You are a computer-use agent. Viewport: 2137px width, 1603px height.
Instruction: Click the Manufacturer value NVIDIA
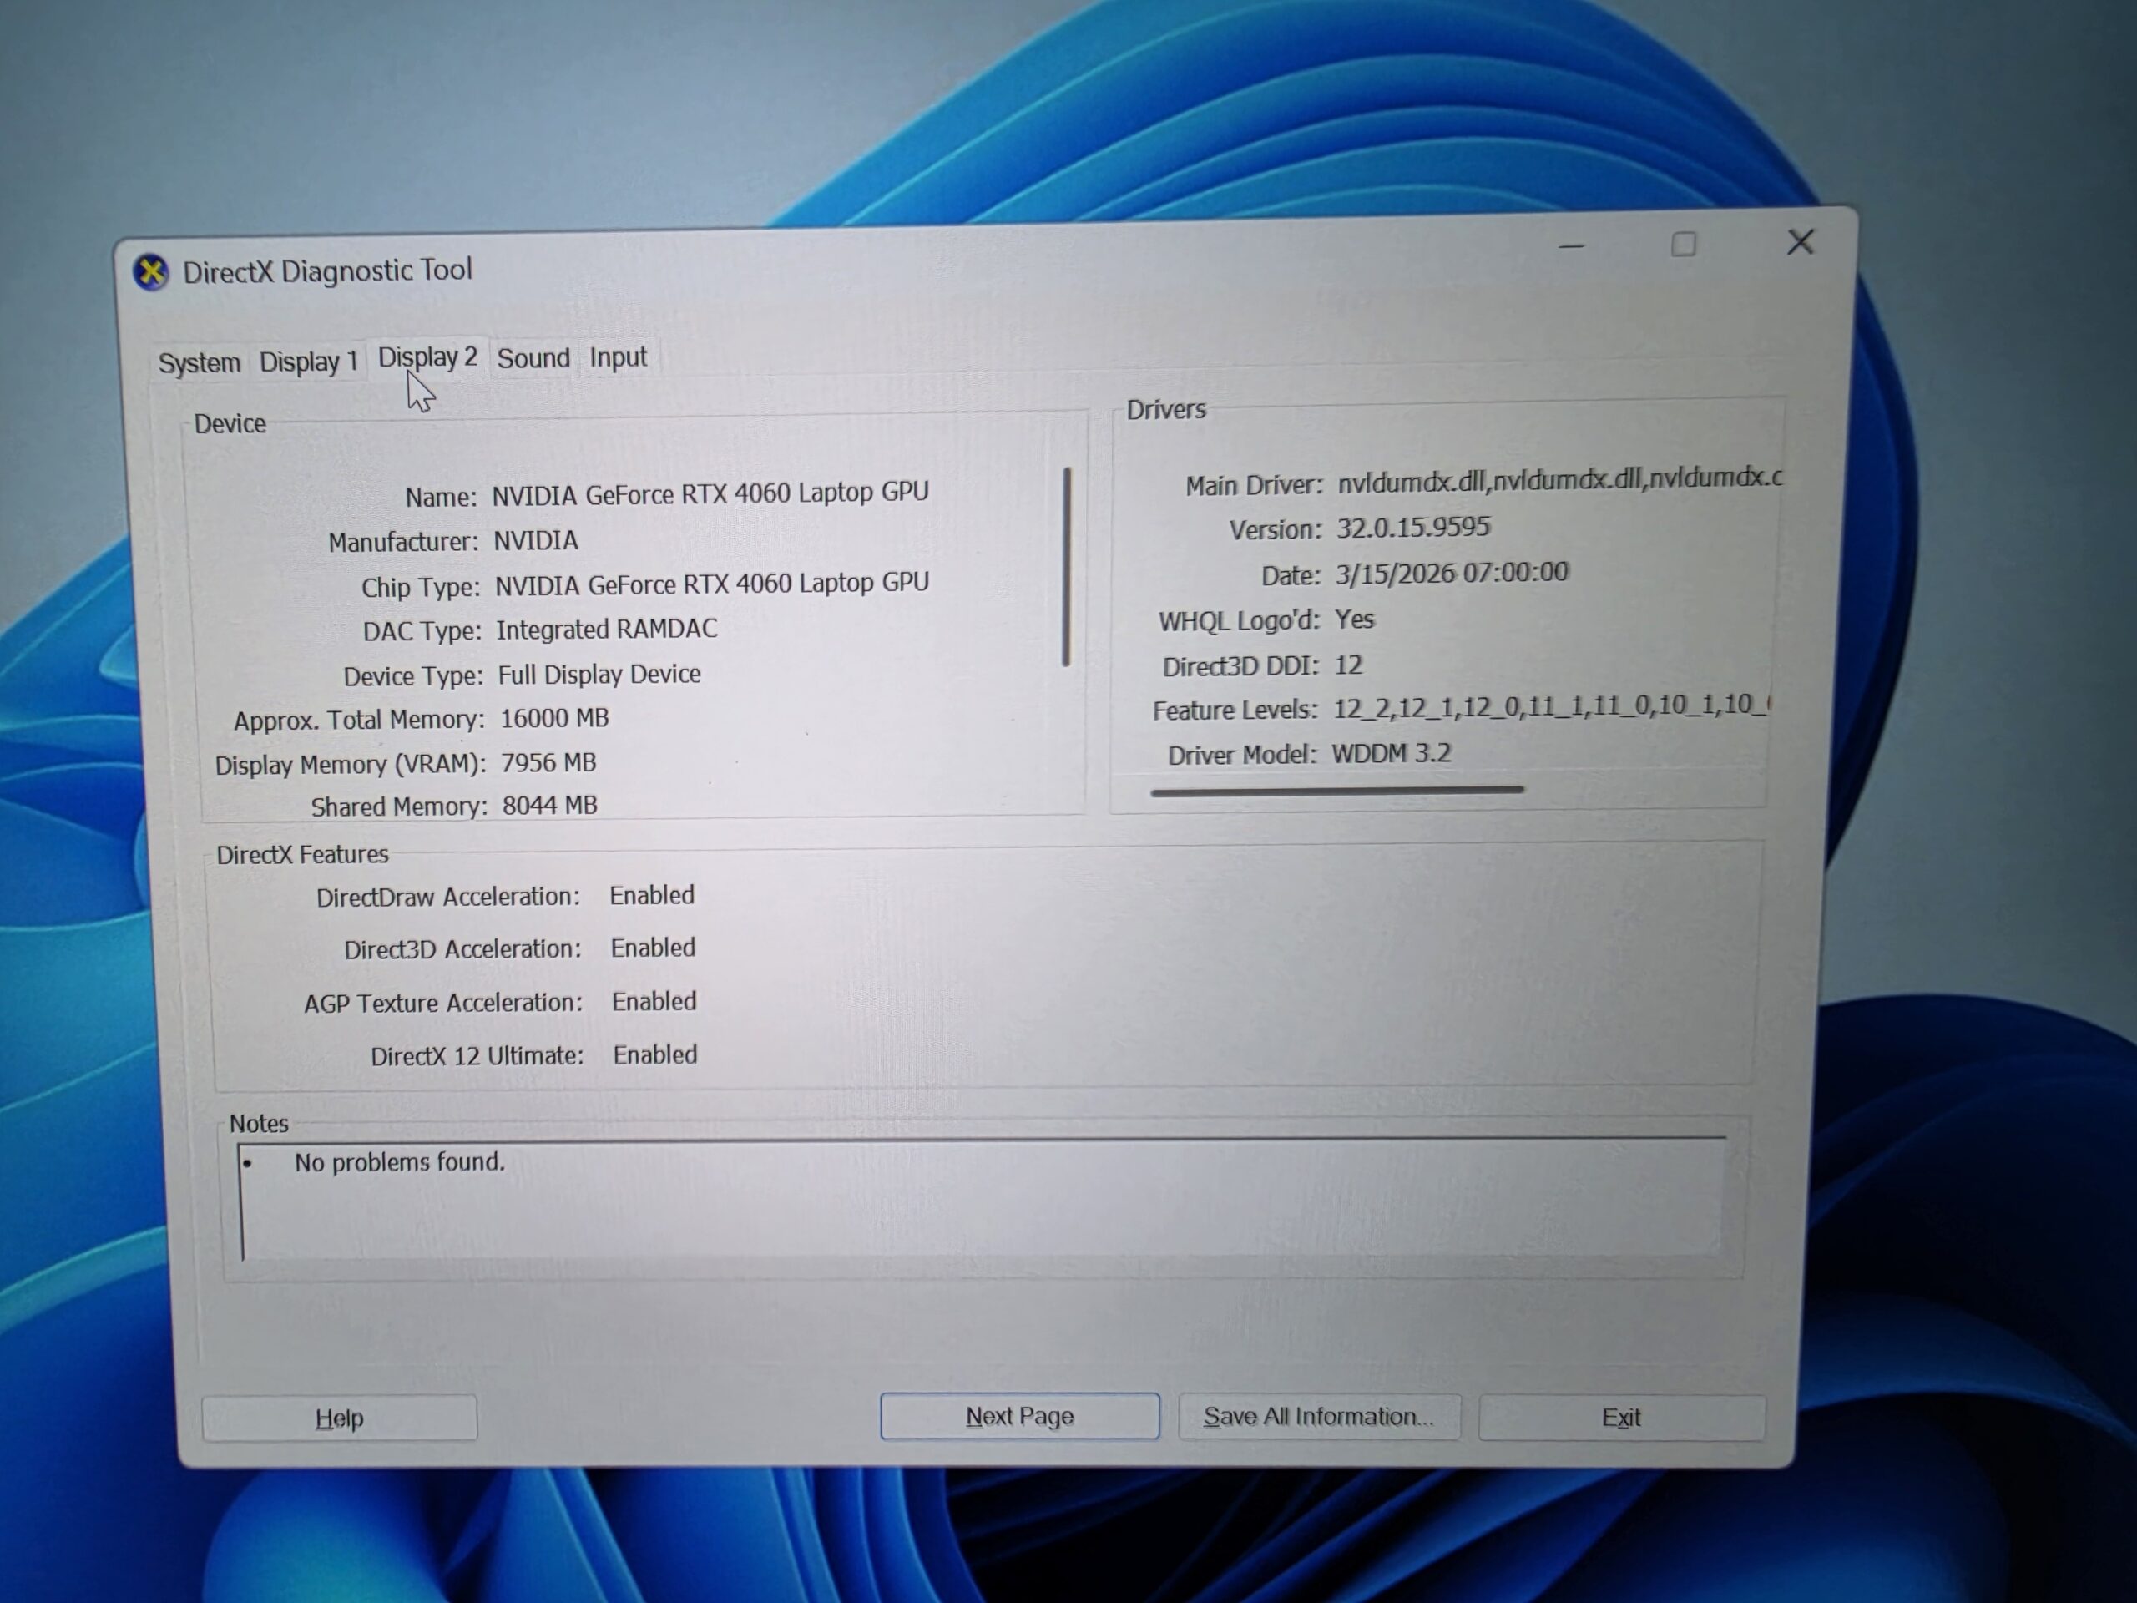pyautogui.click(x=536, y=540)
